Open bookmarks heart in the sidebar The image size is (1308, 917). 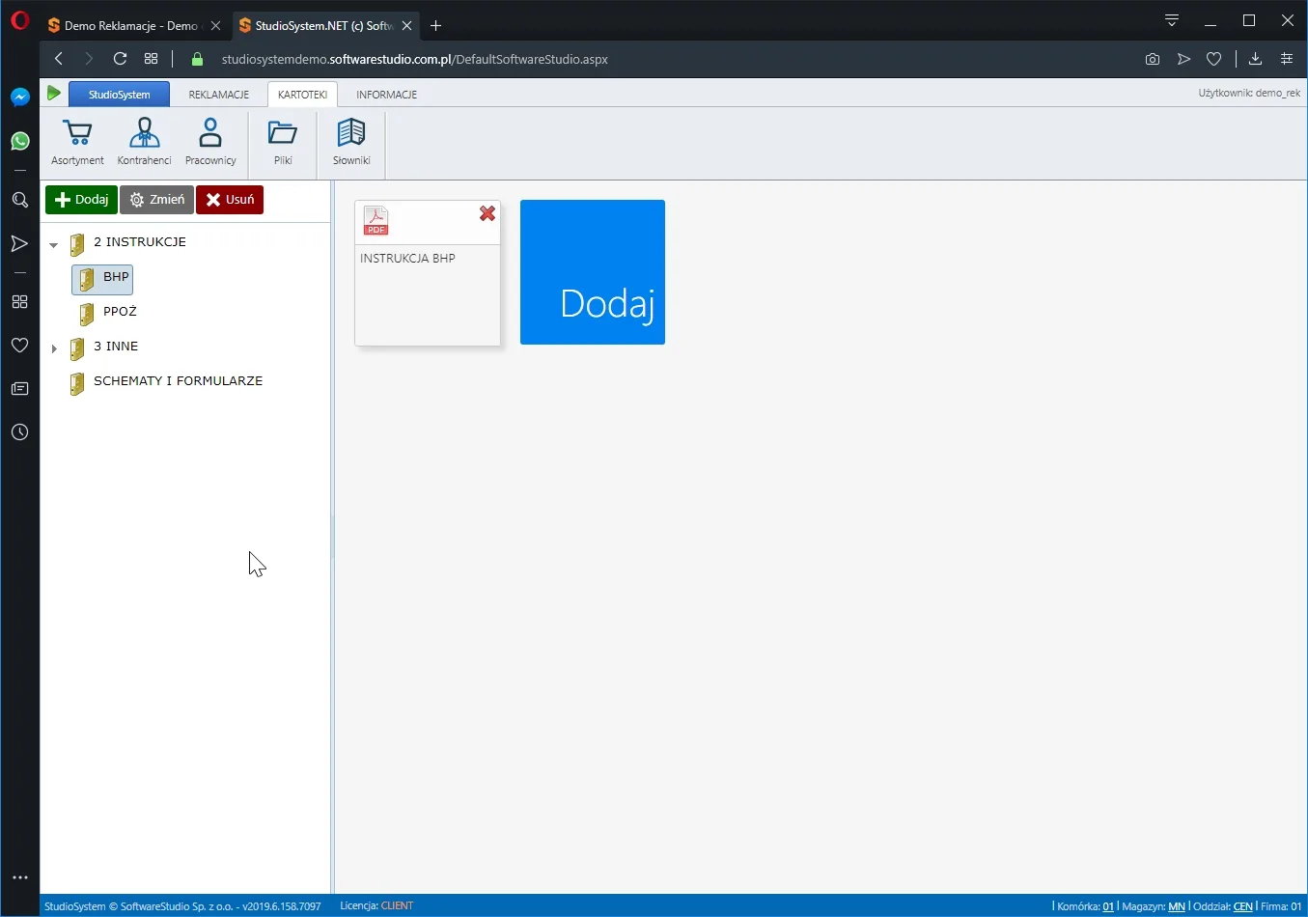(x=19, y=345)
